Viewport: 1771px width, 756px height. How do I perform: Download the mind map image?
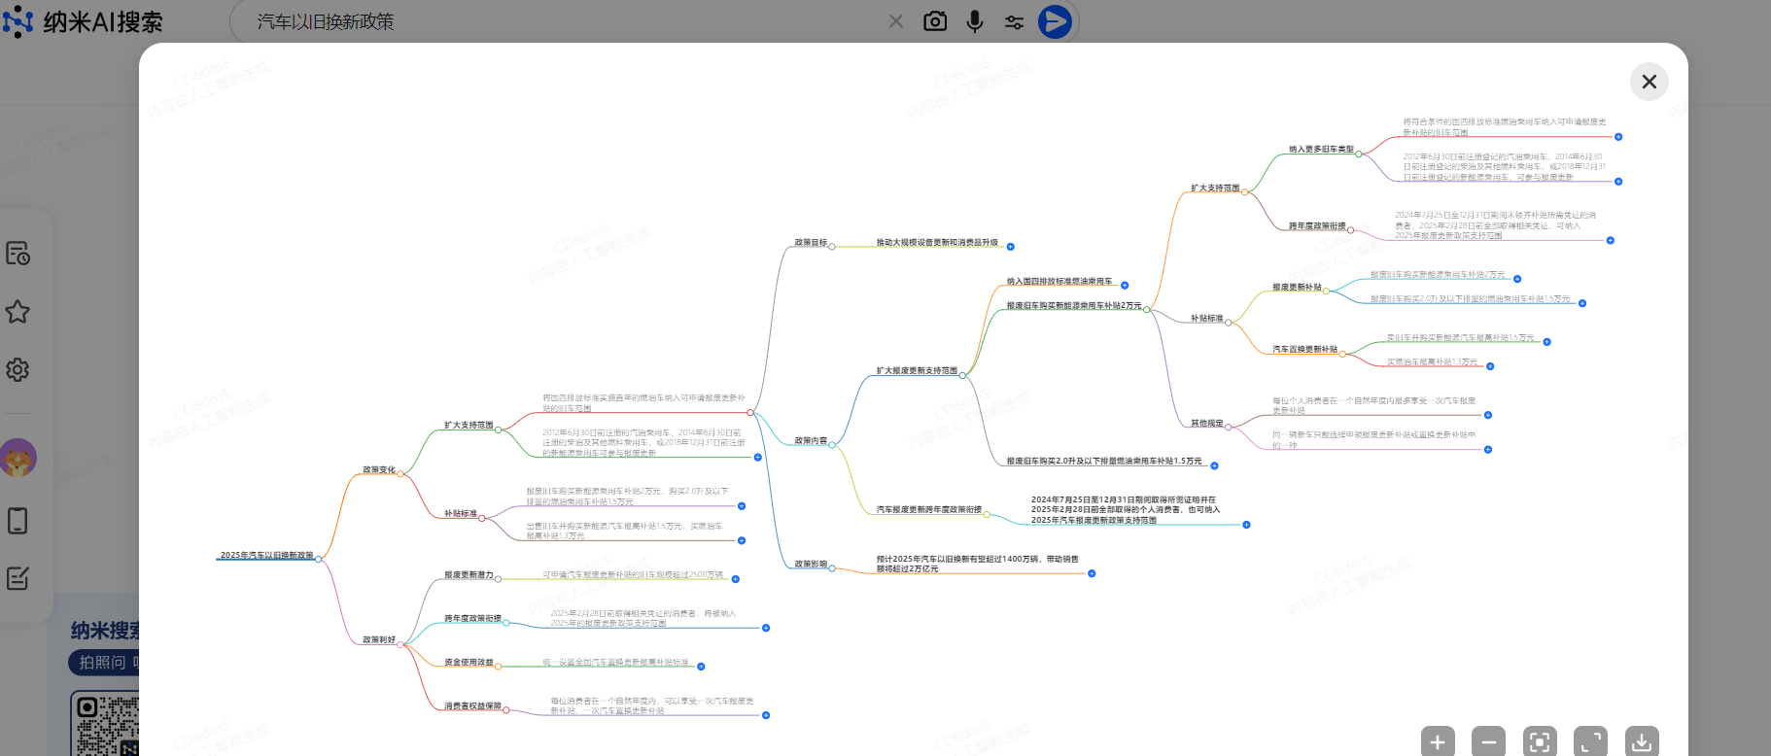tap(1642, 742)
